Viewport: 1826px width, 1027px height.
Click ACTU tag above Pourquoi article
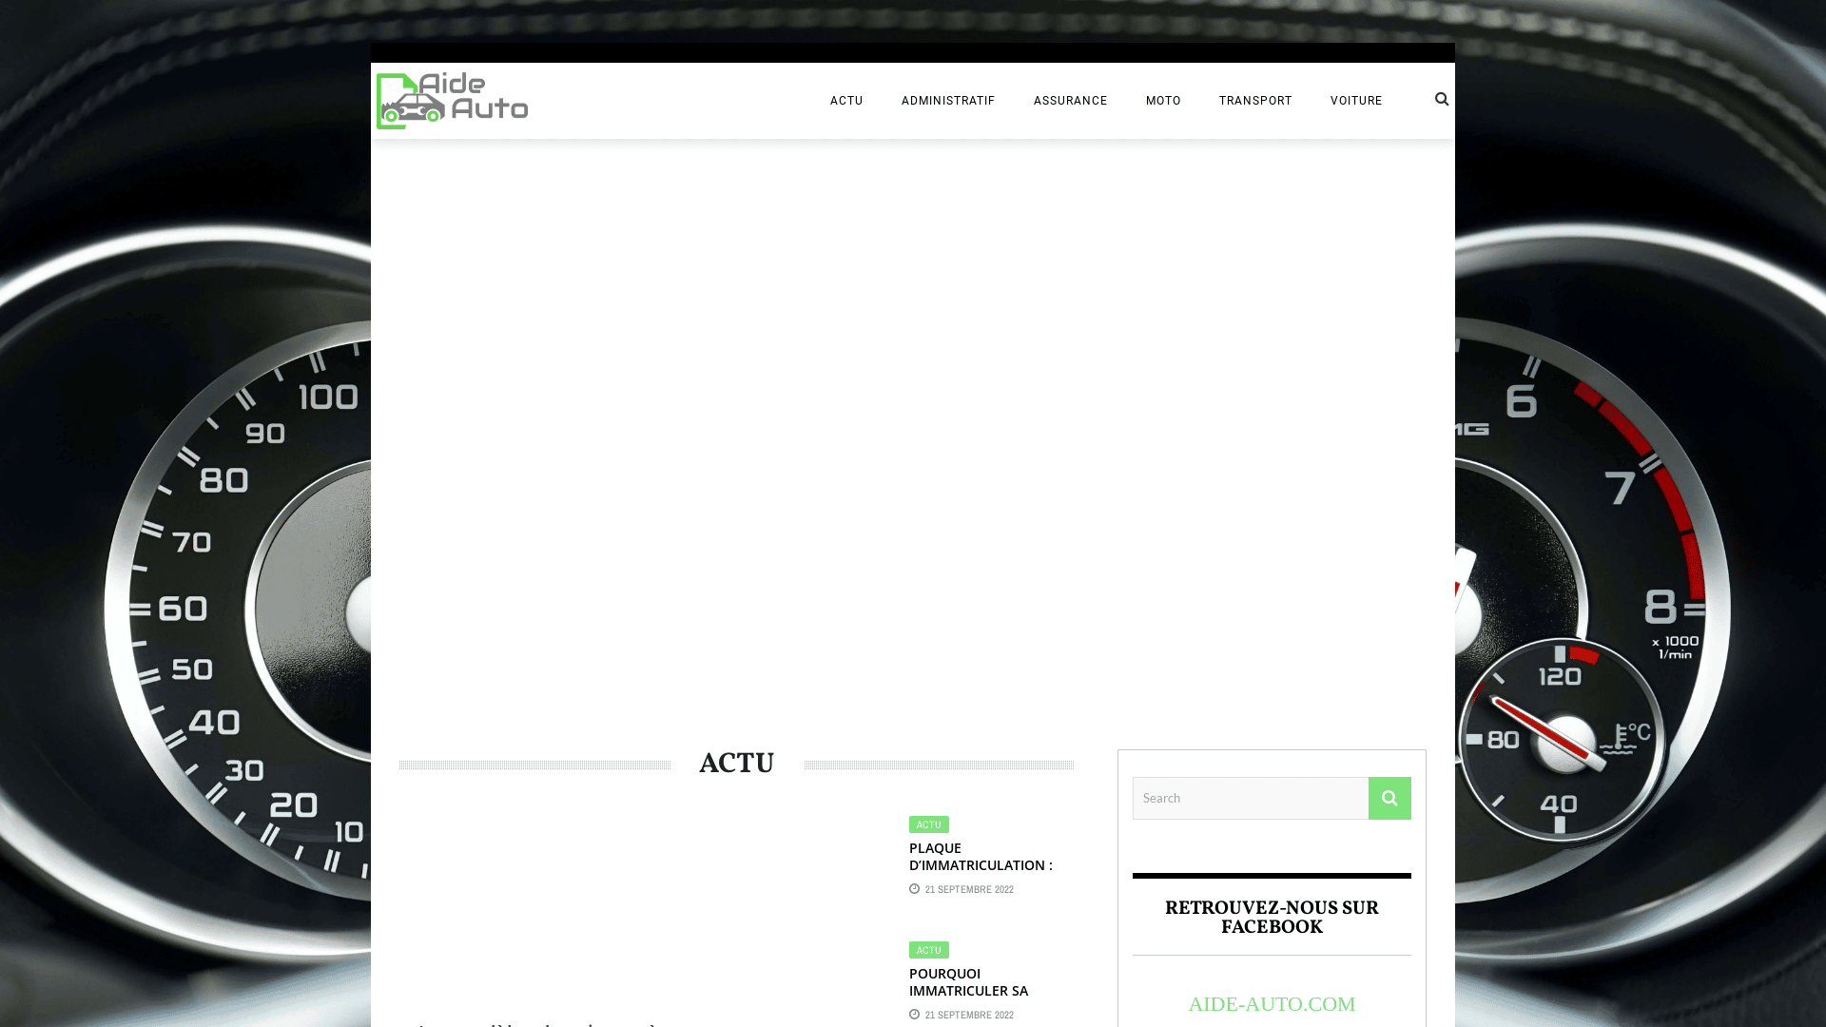pos(928,950)
